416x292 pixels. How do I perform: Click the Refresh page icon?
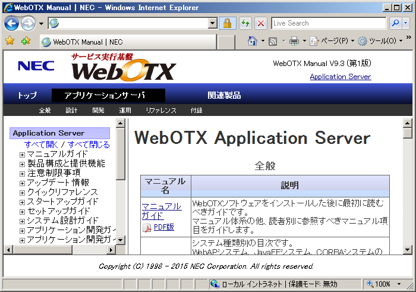tap(245, 23)
